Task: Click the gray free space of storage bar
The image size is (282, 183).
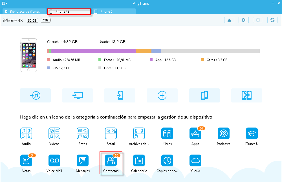Action: tap(210, 51)
